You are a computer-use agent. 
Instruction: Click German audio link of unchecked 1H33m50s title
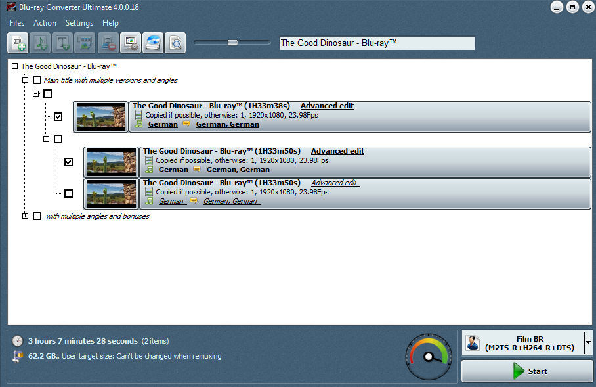click(172, 201)
